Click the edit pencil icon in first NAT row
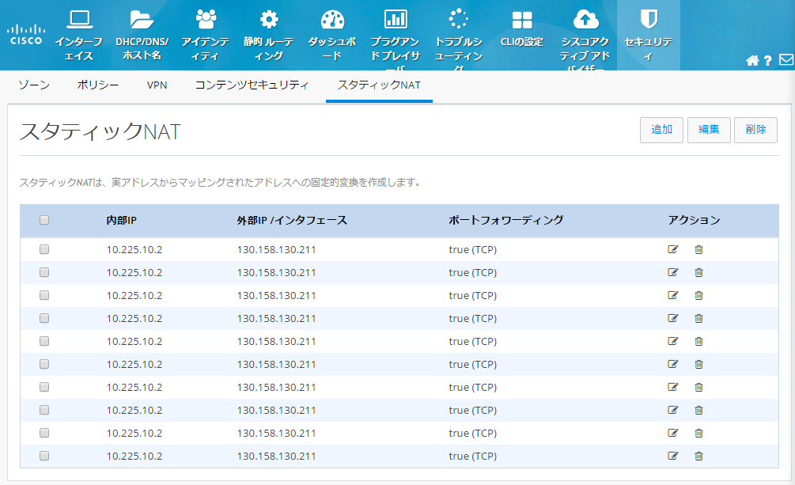795x485 pixels. tap(673, 249)
